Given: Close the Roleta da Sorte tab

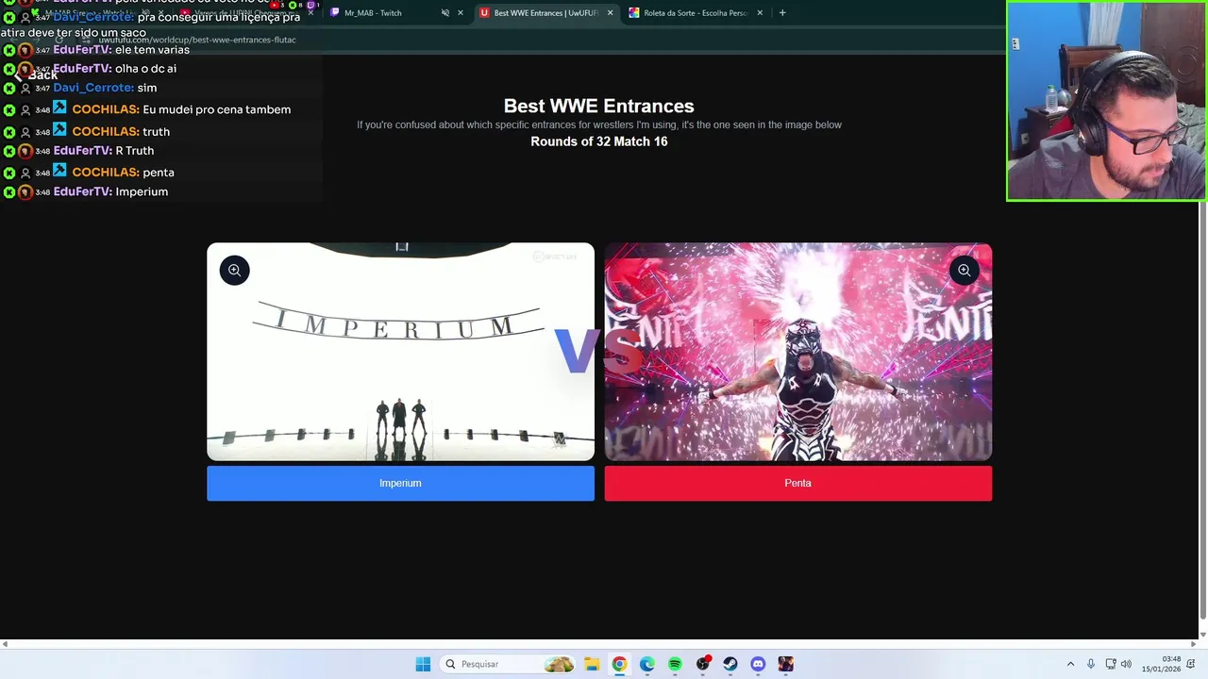Looking at the screenshot, I should tap(760, 13).
